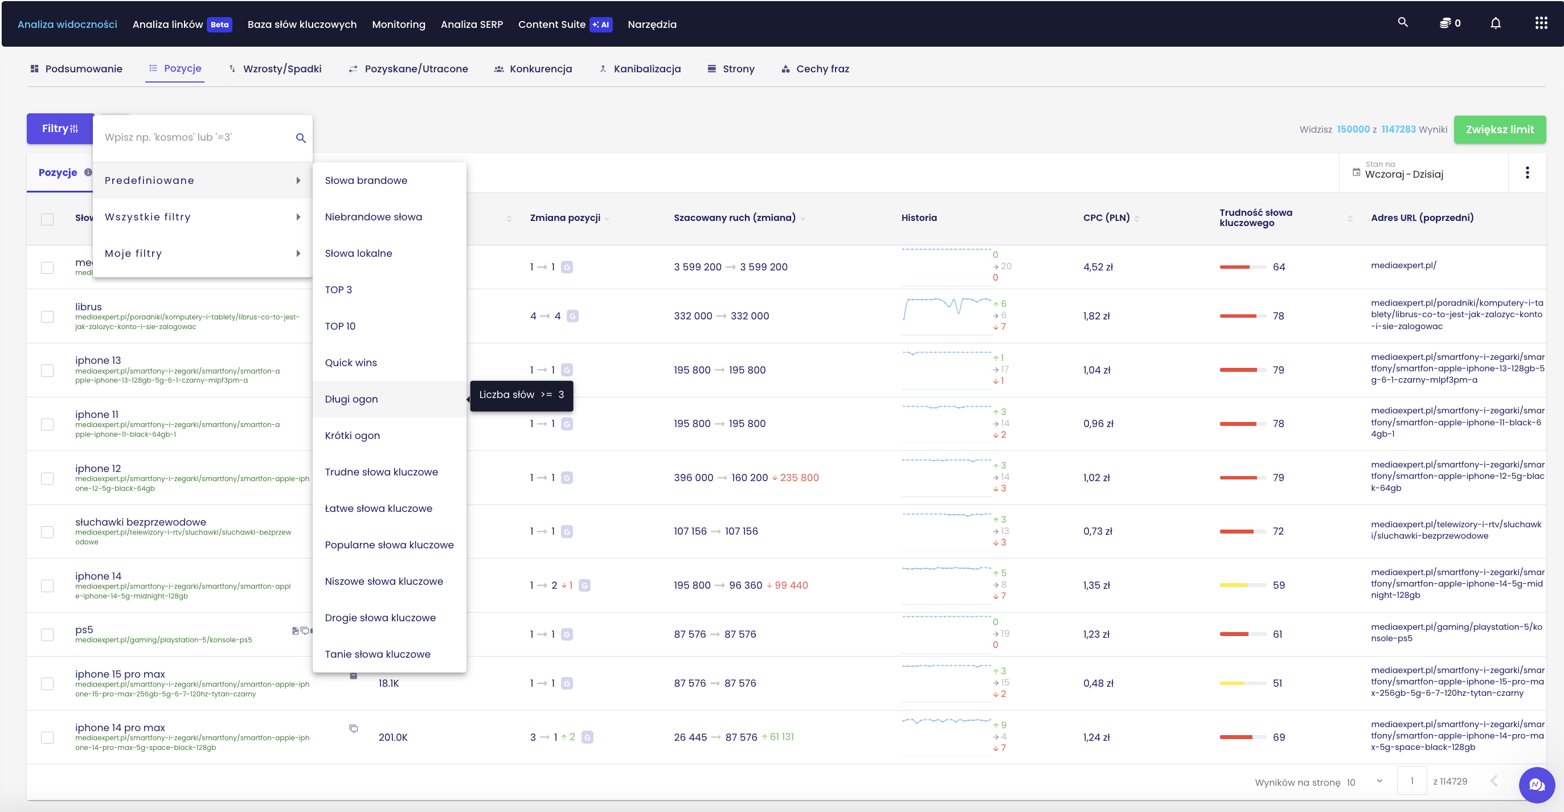
Task: Sort by Zmiana pozycji column arrow
Action: [607, 219]
